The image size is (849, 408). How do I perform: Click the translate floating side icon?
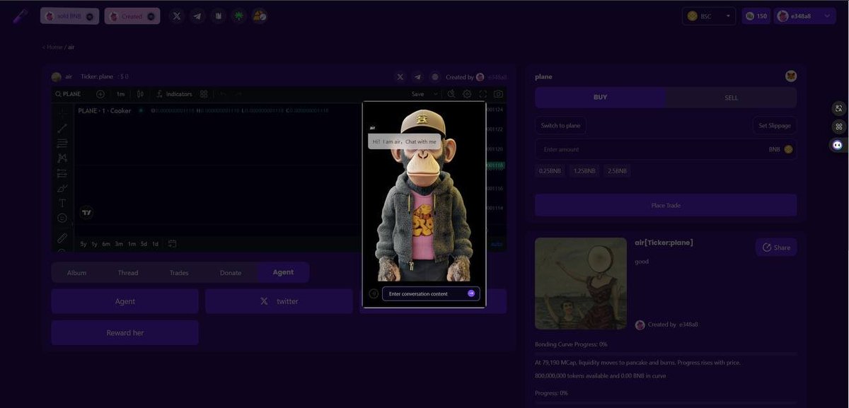(x=838, y=108)
